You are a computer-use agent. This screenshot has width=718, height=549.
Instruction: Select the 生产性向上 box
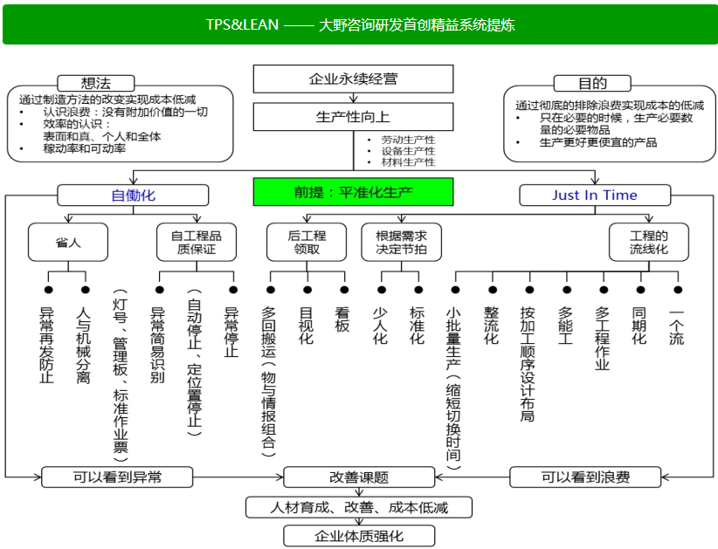[x=353, y=117]
